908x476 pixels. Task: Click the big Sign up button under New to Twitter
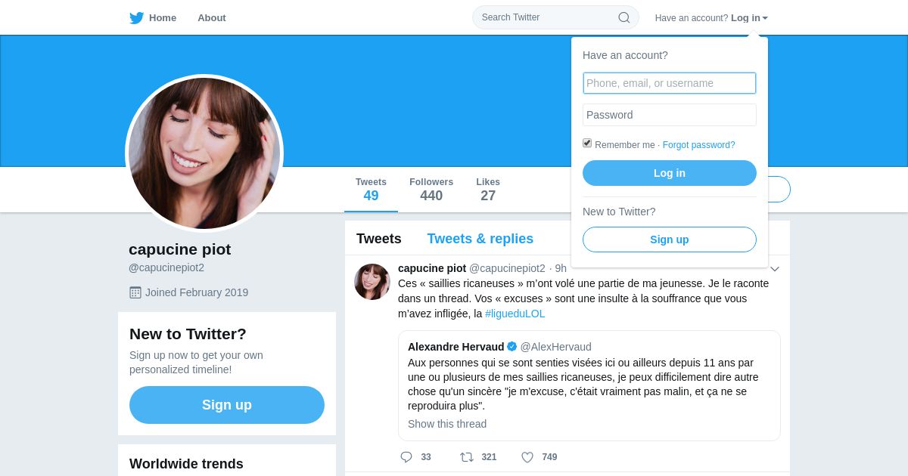coord(227,405)
